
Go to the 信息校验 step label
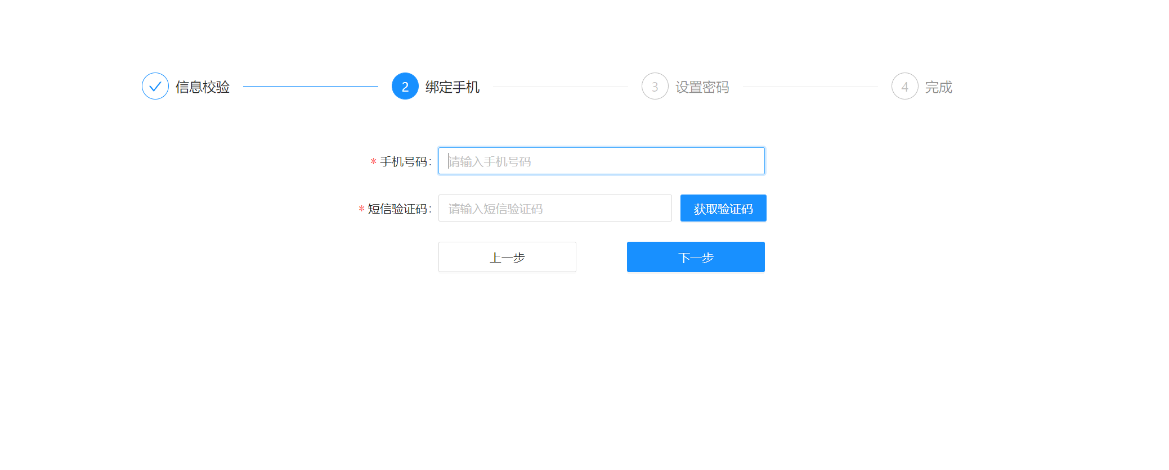coord(203,87)
